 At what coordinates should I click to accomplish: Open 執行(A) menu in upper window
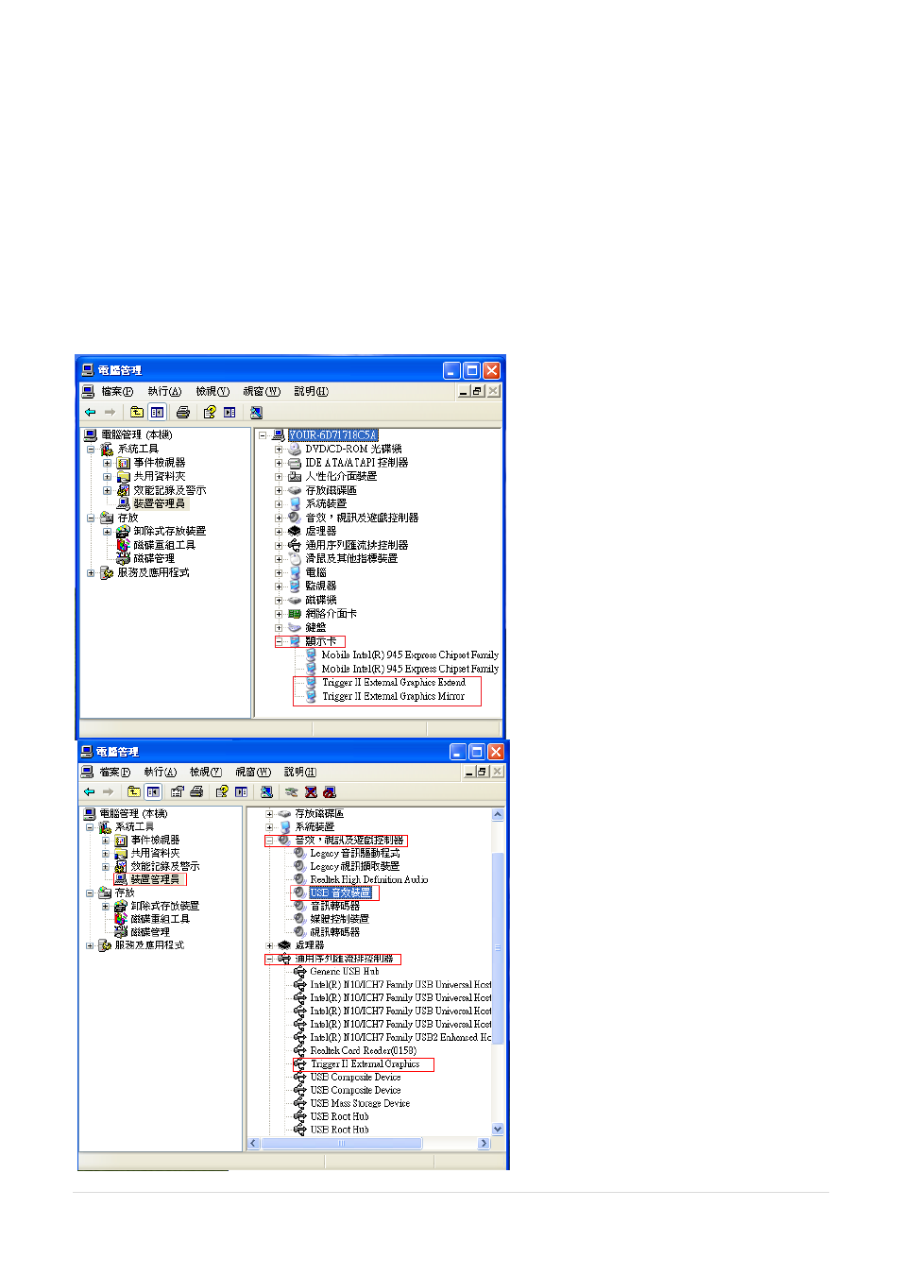(164, 391)
